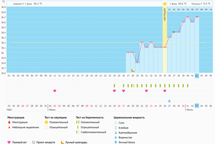Click the crescent moon icon on the chart
The image size is (215, 144).
click(133, 70)
